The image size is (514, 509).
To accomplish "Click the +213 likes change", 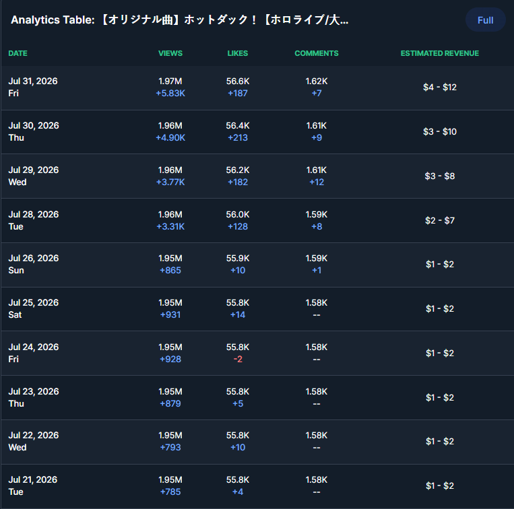I will [238, 138].
